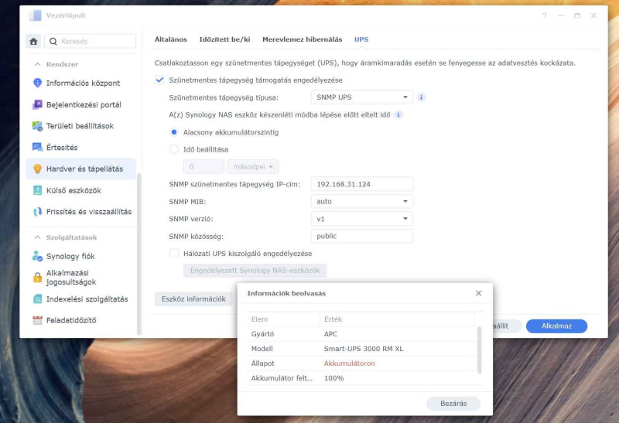619x423 pixels.
Task: Click the info icon after készenléti módba text
Action: 398,114
